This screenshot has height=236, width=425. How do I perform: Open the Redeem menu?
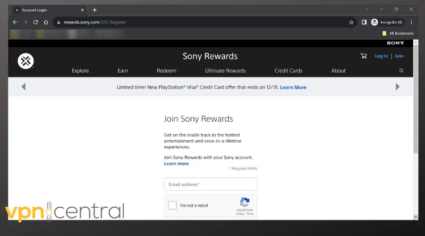pyautogui.click(x=166, y=71)
